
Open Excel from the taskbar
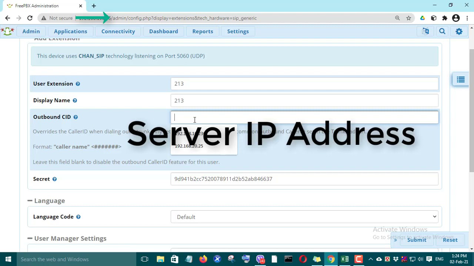point(345,259)
